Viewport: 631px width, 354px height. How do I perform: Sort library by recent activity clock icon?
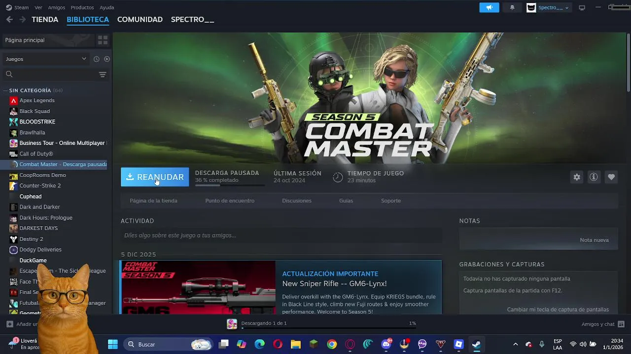point(97,59)
